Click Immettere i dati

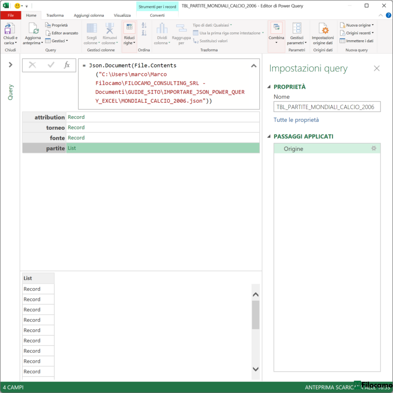(x=357, y=41)
